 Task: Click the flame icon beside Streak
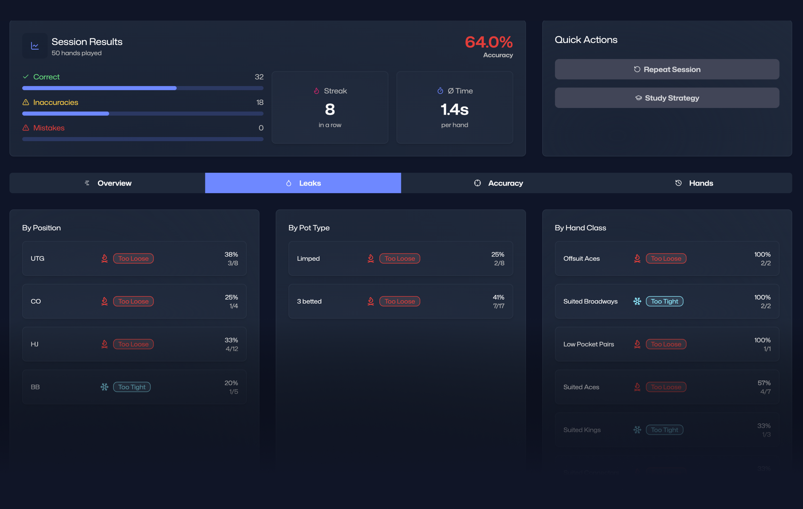pyautogui.click(x=316, y=91)
